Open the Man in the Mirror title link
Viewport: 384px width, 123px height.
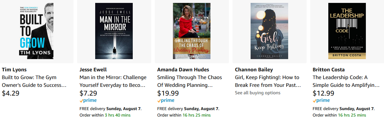tap(113, 81)
